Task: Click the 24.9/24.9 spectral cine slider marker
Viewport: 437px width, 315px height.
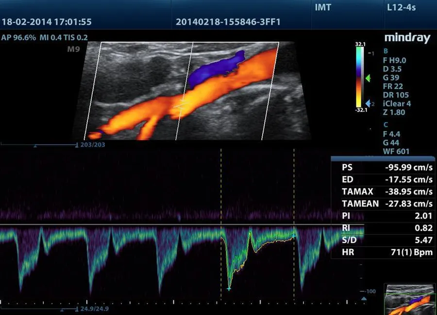Action: click(77, 307)
